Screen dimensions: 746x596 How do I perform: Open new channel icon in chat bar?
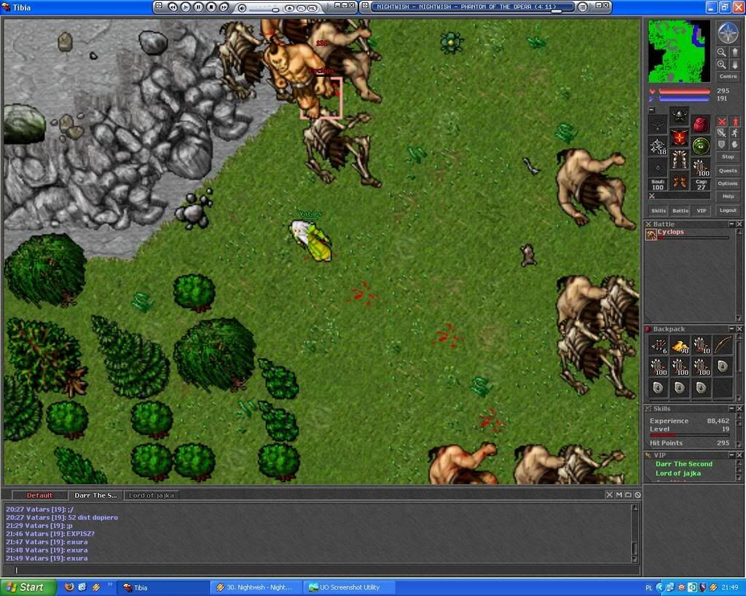(x=628, y=495)
